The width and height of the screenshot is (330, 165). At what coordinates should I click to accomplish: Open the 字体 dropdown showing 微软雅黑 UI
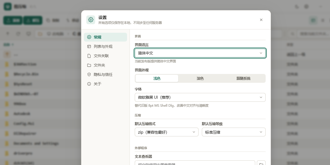[x=200, y=97]
